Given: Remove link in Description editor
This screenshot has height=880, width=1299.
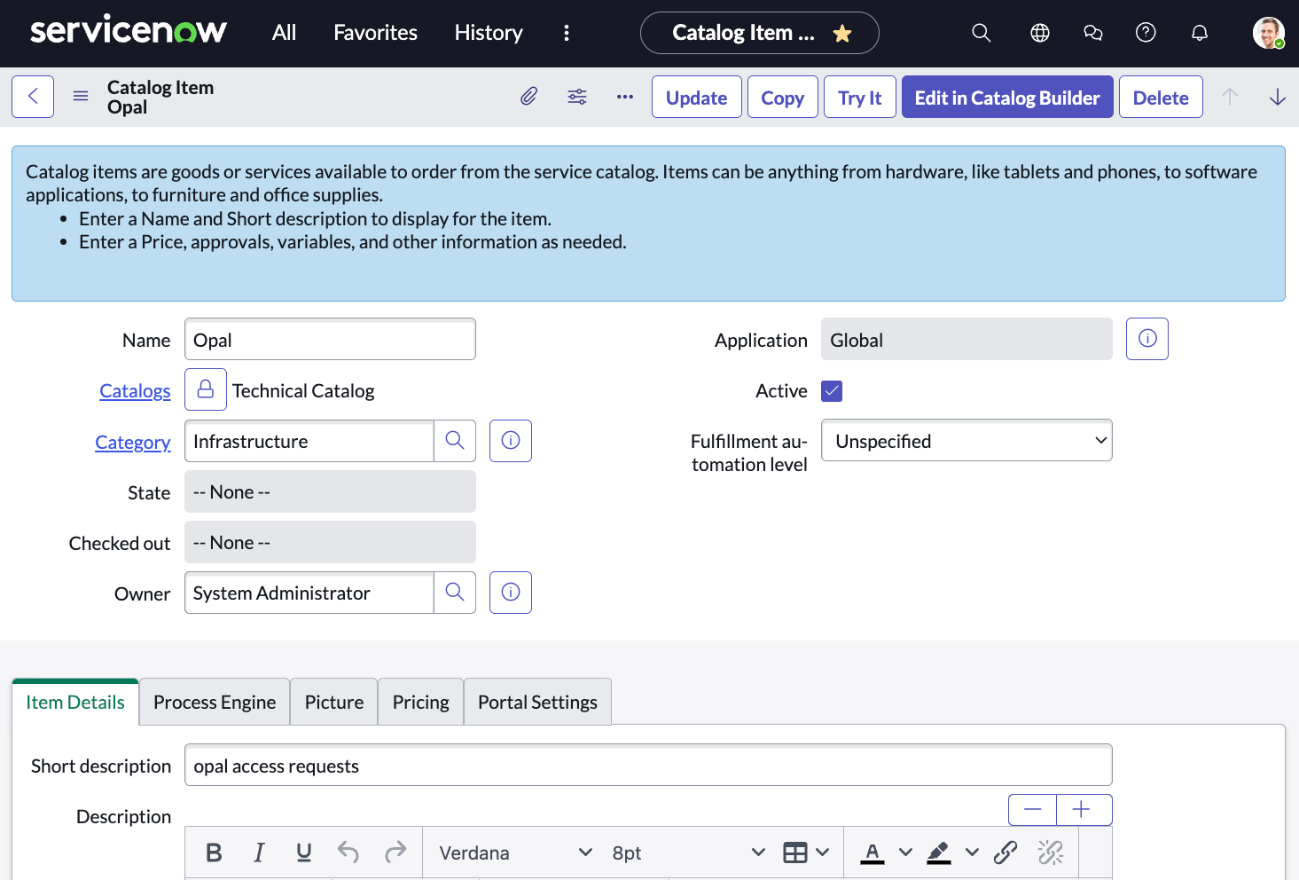Looking at the screenshot, I should [x=1051, y=852].
